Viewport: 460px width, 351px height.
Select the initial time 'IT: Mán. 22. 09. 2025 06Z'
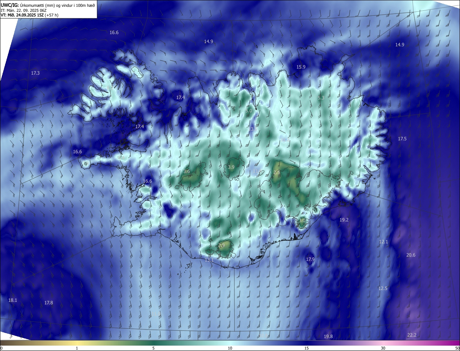[x=24, y=10]
